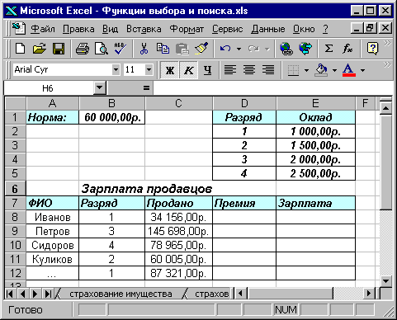This screenshot has height=320, width=397.
Task: Open the Формат menu
Action: point(187,29)
